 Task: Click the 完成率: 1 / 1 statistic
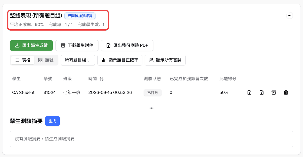pos(61,25)
